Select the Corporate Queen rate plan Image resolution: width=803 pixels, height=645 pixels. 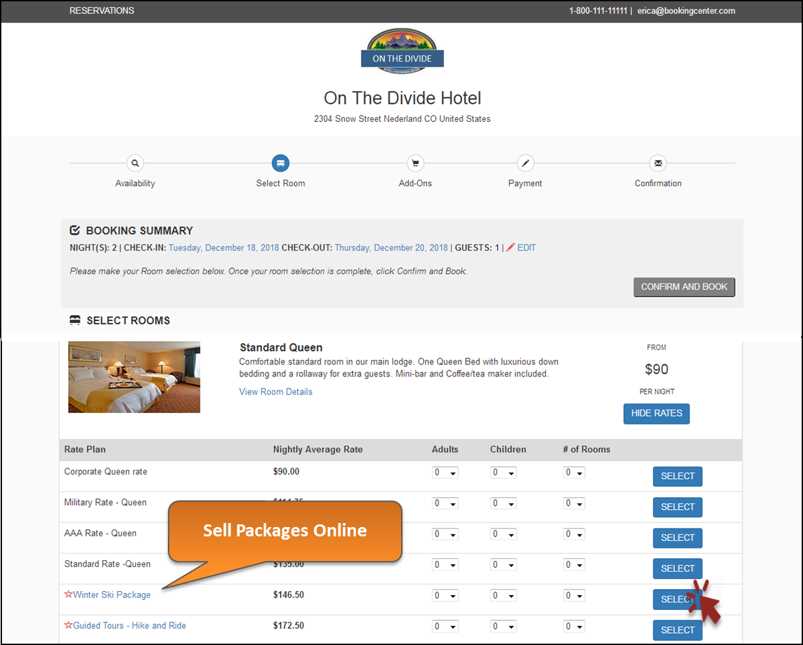678,476
